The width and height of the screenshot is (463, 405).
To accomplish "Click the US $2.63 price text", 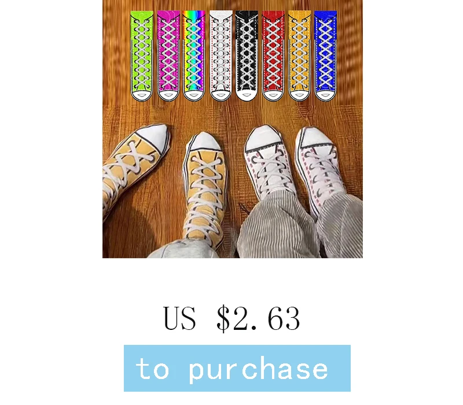I will coord(232,319).
